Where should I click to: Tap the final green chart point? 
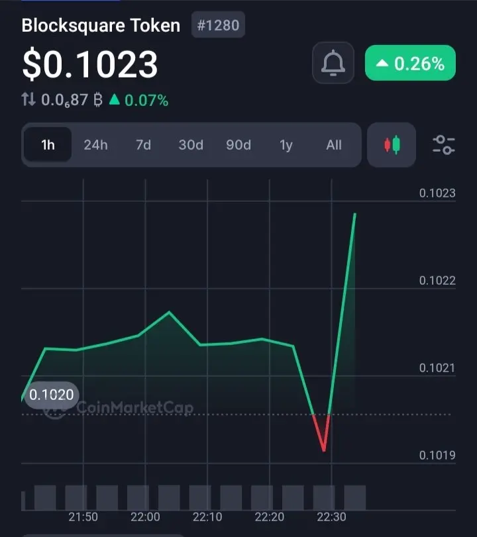coord(354,215)
